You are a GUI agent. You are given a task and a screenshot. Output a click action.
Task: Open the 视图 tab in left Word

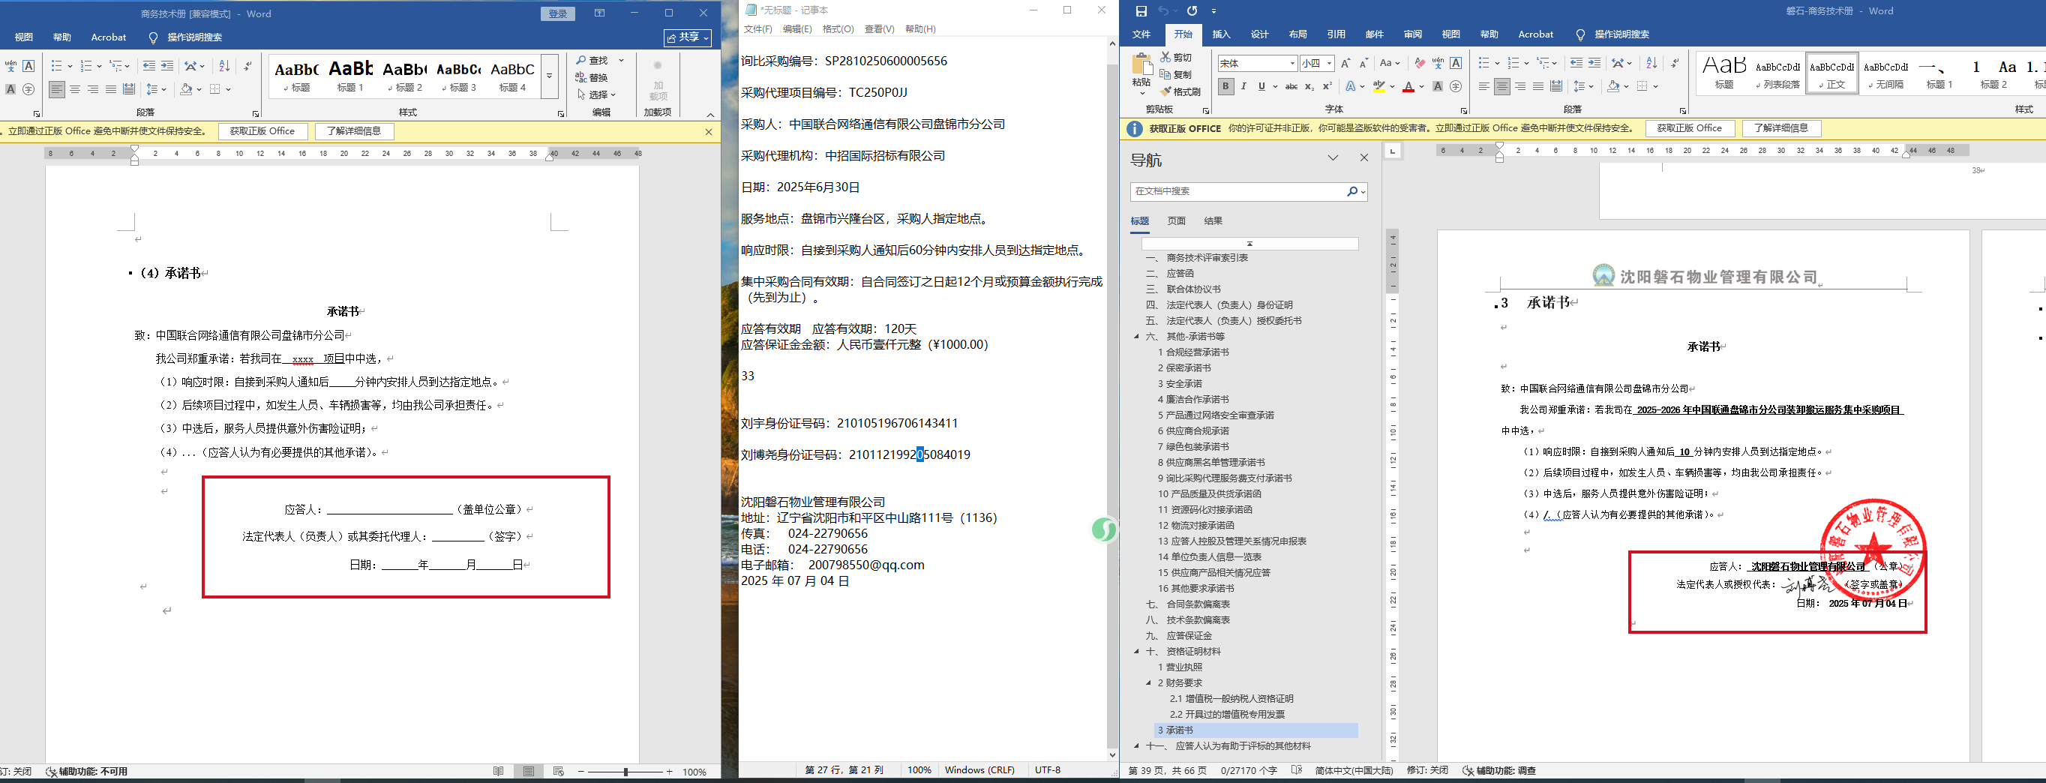point(24,37)
